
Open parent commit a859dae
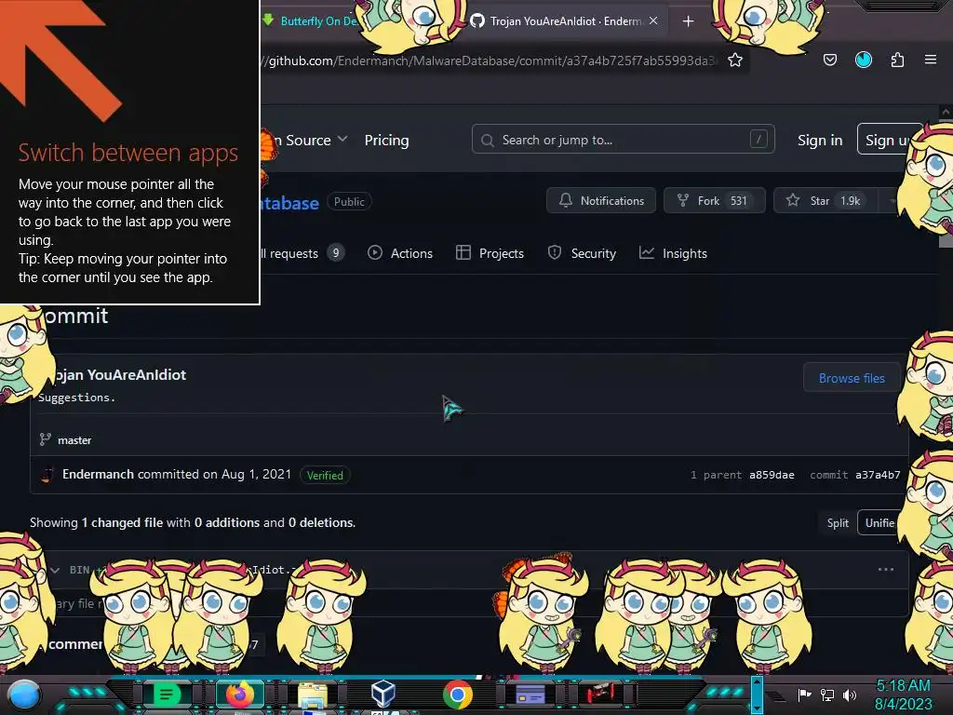772,475
